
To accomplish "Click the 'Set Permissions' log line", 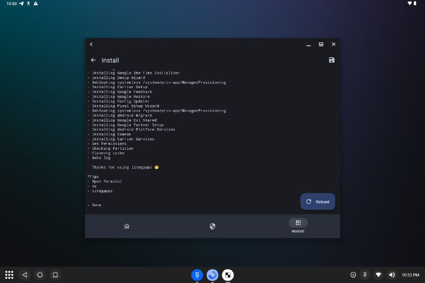I will (x=107, y=143).
